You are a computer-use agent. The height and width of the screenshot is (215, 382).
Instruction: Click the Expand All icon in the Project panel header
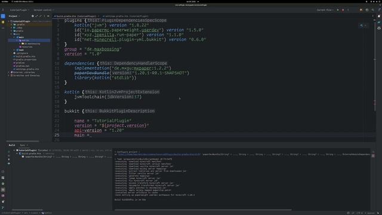36,16
